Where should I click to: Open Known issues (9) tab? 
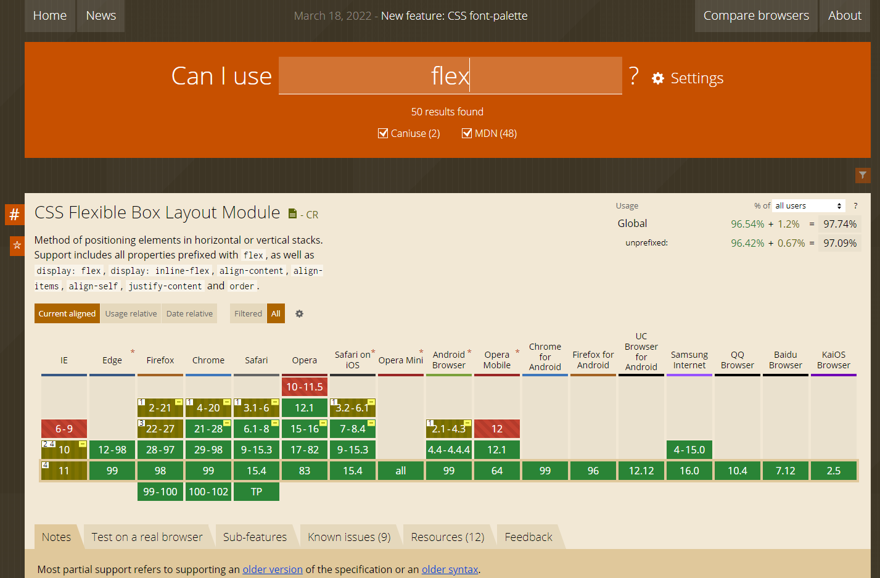[x=349, y=537]
